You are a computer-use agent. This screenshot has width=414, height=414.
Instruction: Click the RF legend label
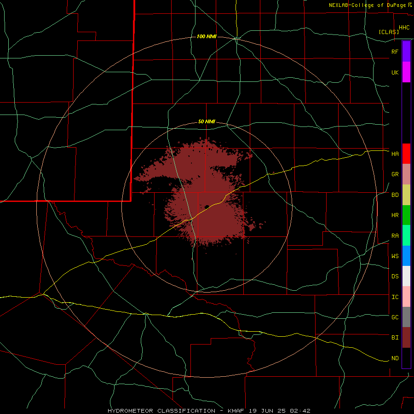point(395,52)
